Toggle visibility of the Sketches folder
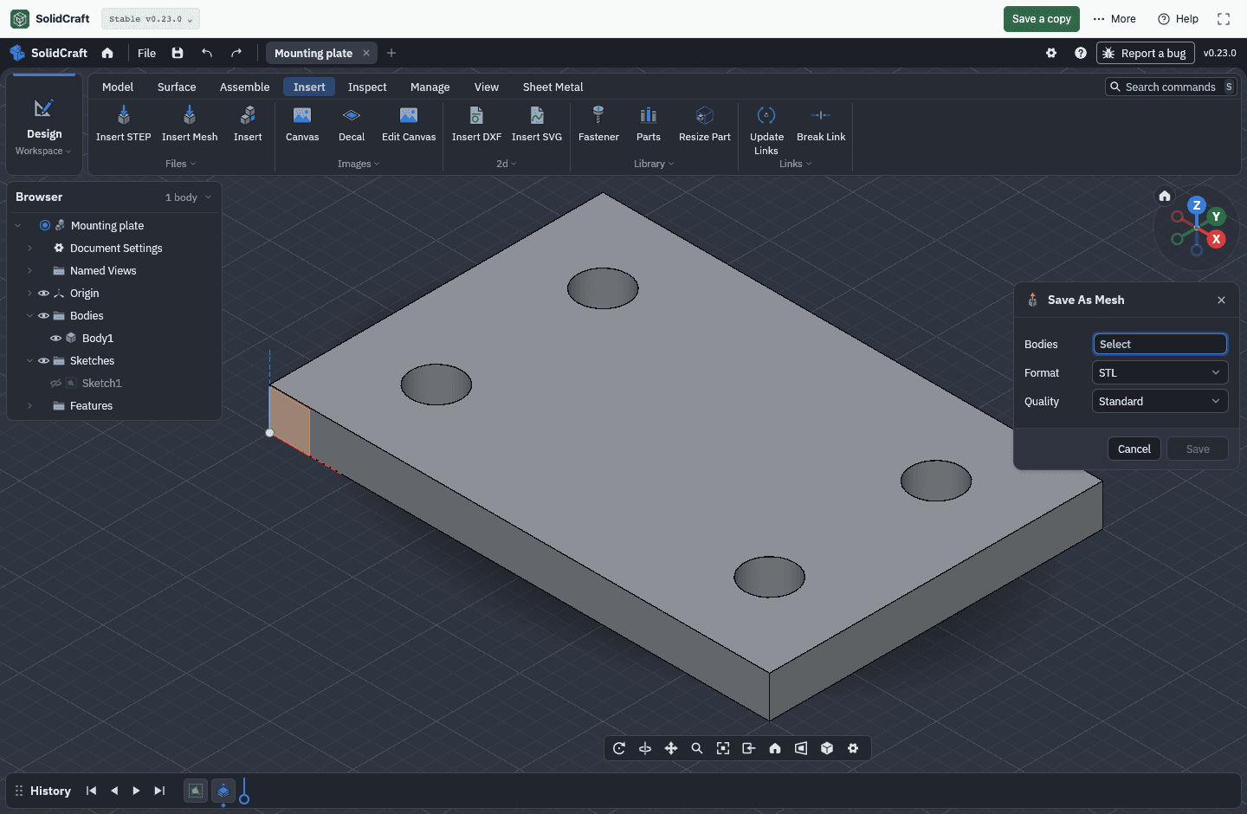The height and width of the screenshot is (814, 1247). pos(43,361)
